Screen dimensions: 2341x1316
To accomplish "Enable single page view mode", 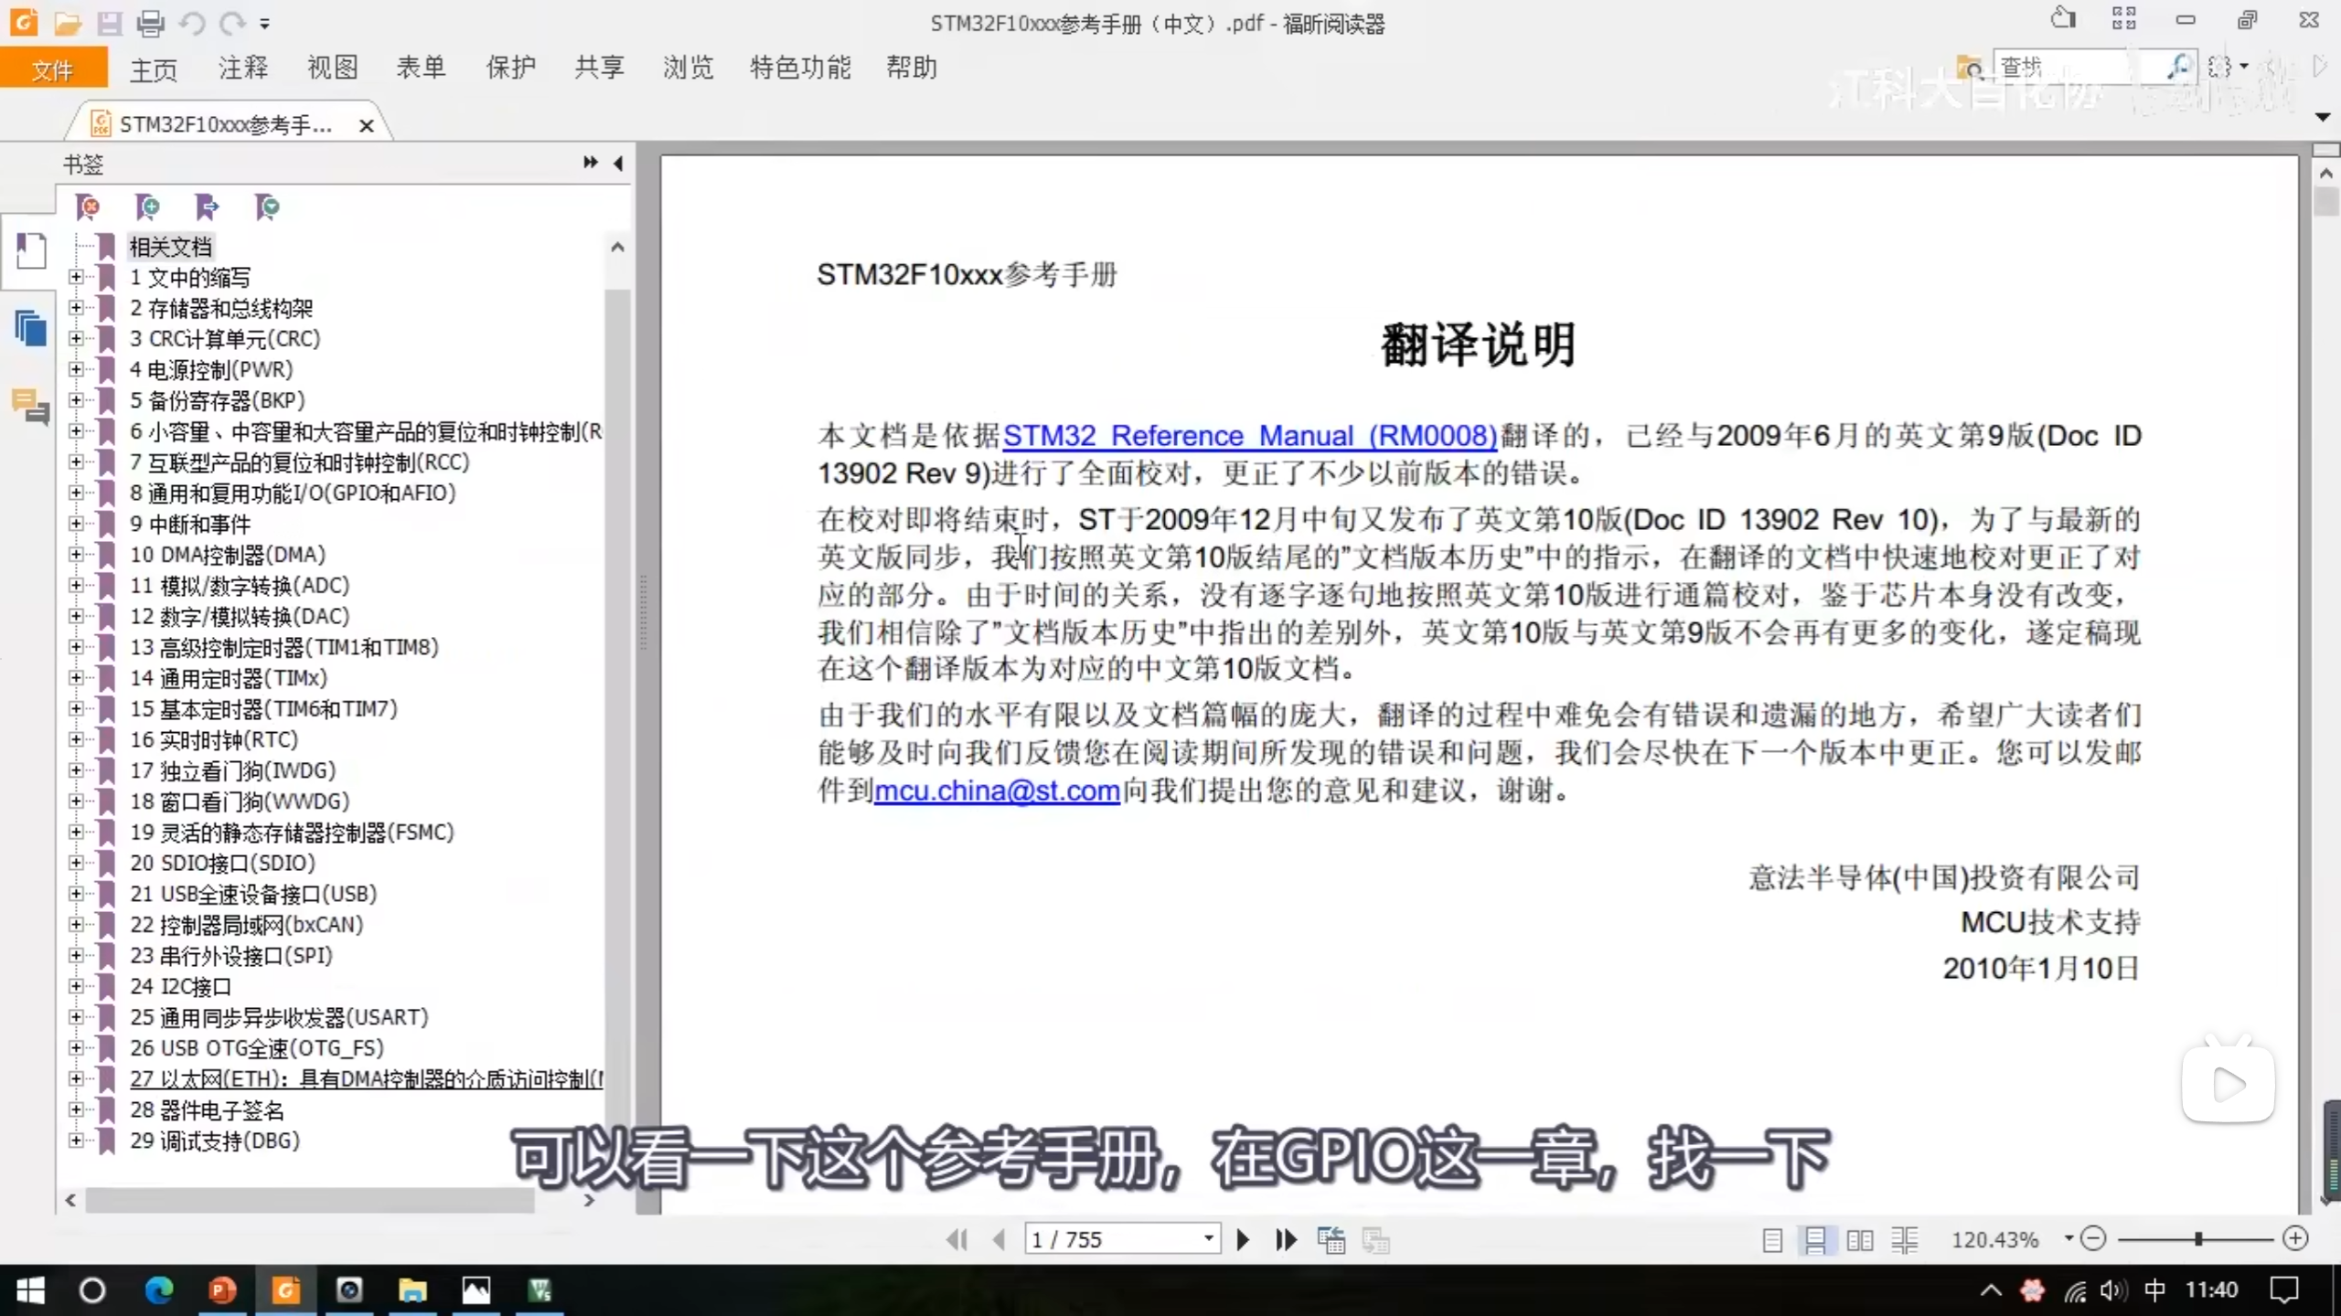I will (1772, 1240).
